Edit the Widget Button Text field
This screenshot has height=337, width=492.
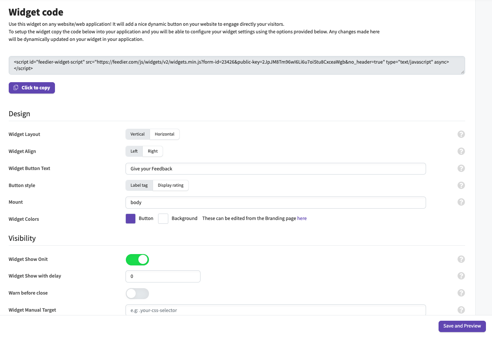point(276,168)
